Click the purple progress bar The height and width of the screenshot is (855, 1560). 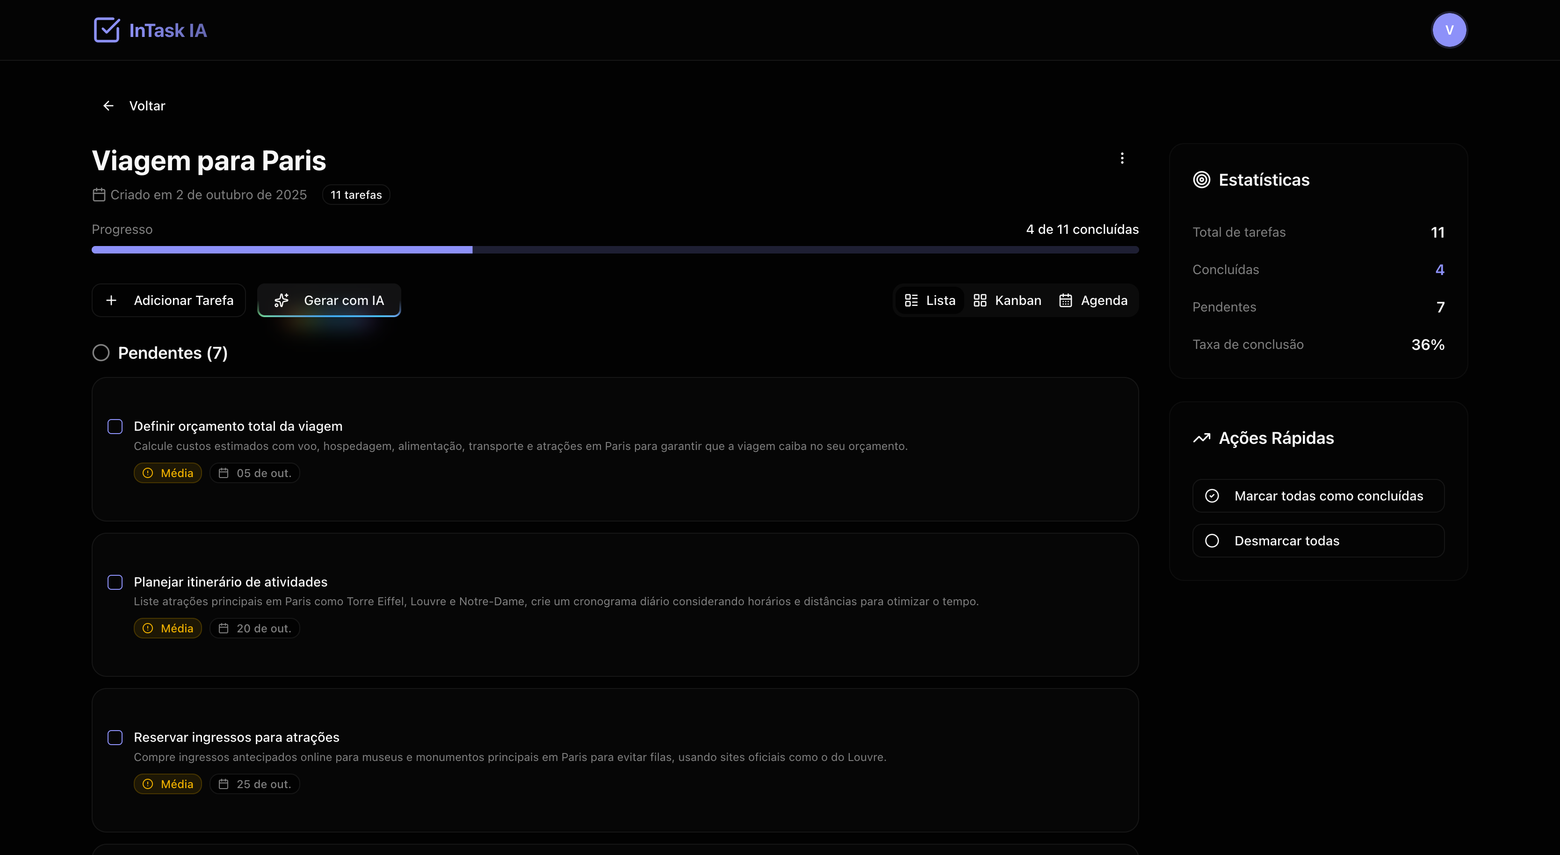[282, 249]
